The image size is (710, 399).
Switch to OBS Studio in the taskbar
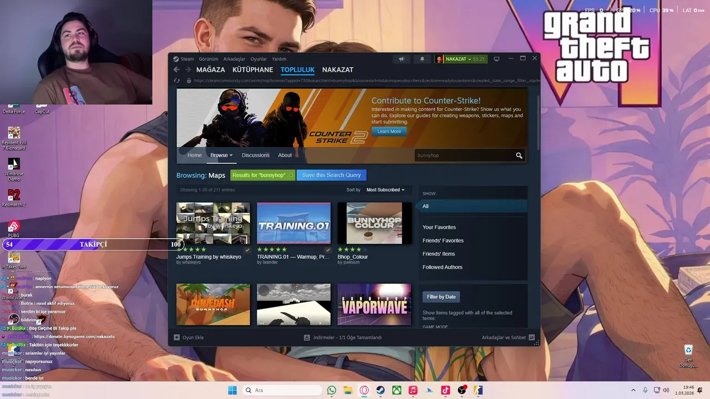tap(461, 390)
